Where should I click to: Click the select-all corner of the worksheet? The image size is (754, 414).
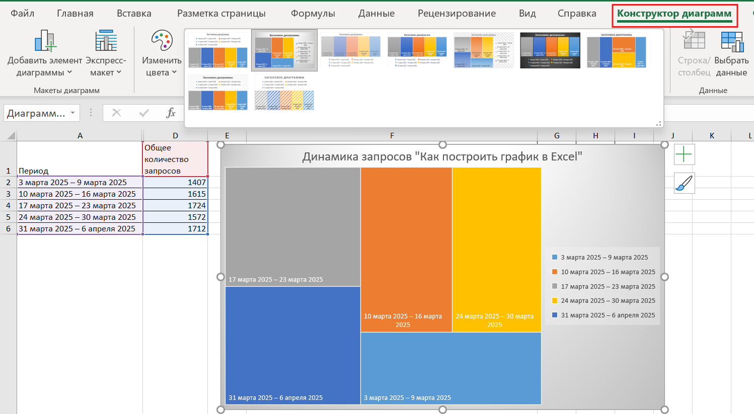pos(9,136)
